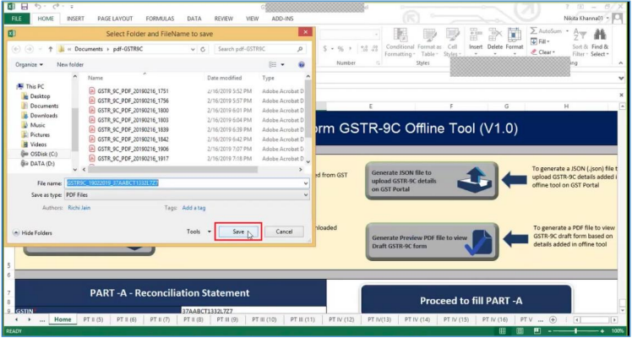Sort by Date modified column
This screenshot has width=632, height=338.
[225, 78]
